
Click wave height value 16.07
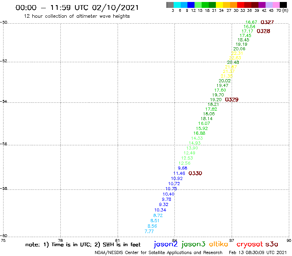(204, 123)
